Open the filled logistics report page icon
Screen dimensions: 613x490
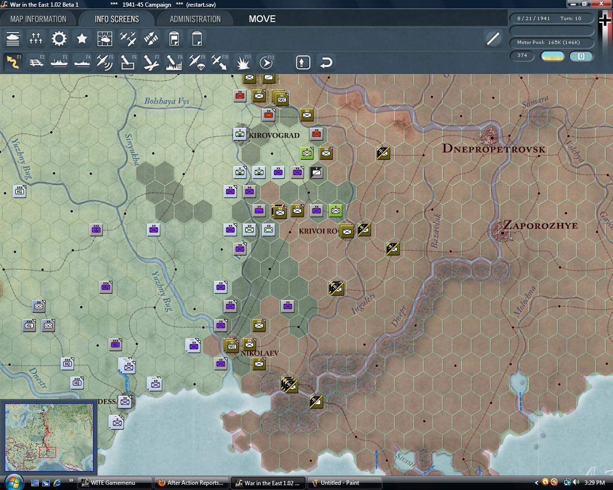pyautogui.click(x=174, y=38)
